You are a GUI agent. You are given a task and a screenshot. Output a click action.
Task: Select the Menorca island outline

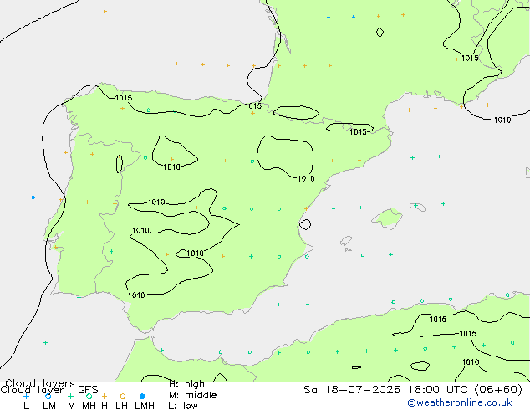pyautogui.click(x=417, y=207)
